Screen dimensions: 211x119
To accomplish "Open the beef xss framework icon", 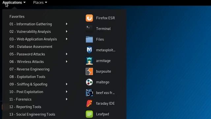I will 89,93.
